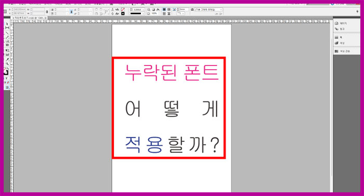Open the 페이지 (Pages) panel
This screenshot has height=196, width=364.
[341, 23]
